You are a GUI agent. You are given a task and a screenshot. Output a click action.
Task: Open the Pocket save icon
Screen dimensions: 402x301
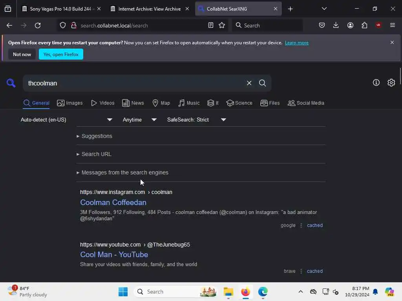click(x=322, y=25)
